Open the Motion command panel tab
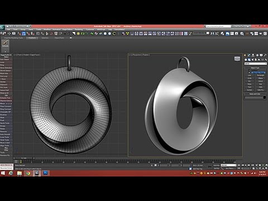Image resolution: width=268 pixels, height=201 pixels. coord(257,55)
